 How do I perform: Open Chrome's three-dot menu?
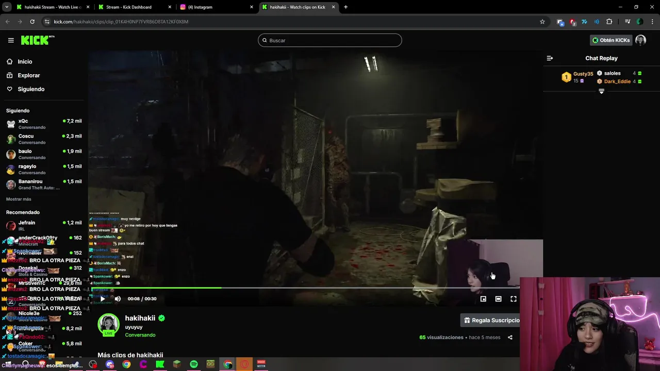pos(653,22)
